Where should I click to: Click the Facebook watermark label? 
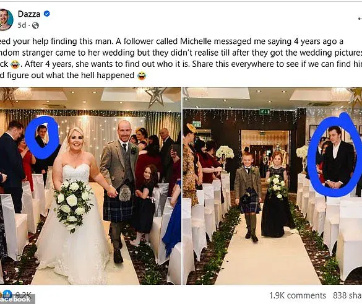coord(15,300)
